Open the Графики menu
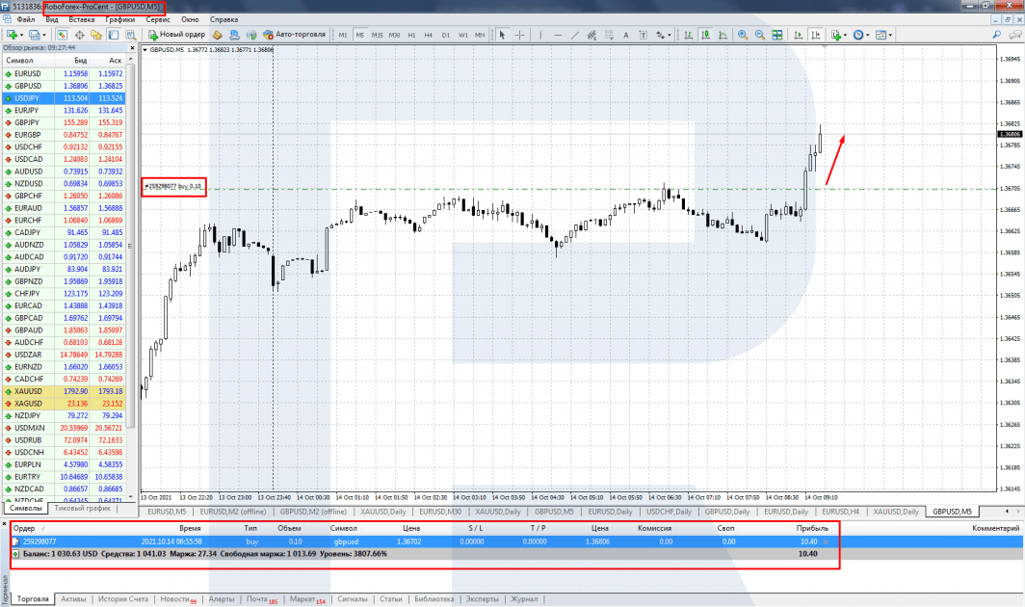Screen dimensions: 1025x607 (x=120, y=19)
